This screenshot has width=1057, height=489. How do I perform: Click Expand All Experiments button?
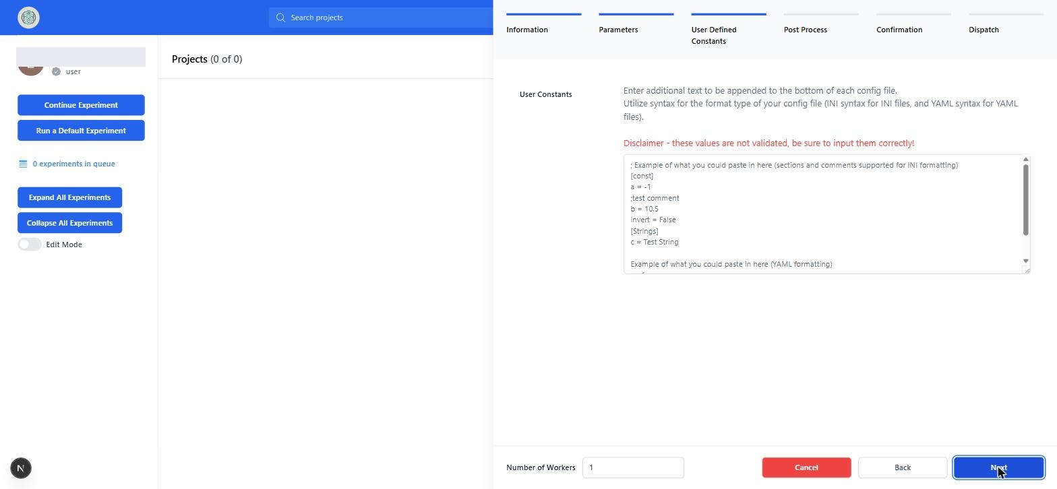[69, 197]
